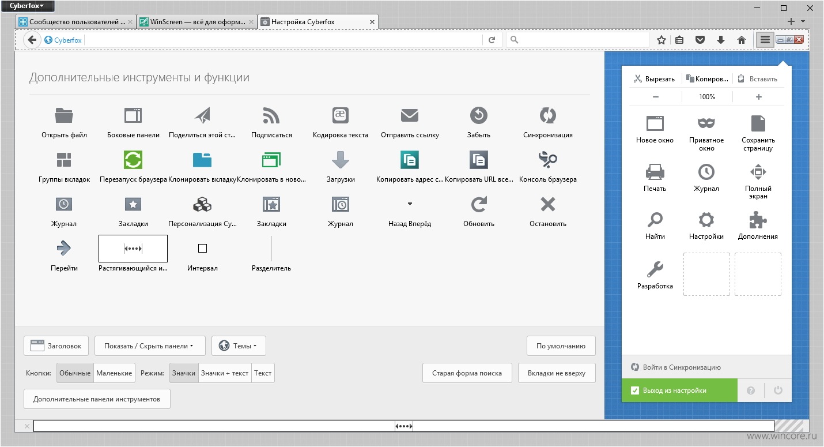The image size is (824, 447).
Task: Switch mode to Текст
Action: (263, 373)
